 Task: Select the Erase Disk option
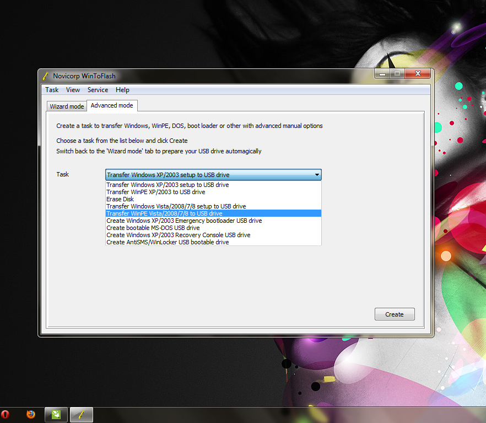213,199
